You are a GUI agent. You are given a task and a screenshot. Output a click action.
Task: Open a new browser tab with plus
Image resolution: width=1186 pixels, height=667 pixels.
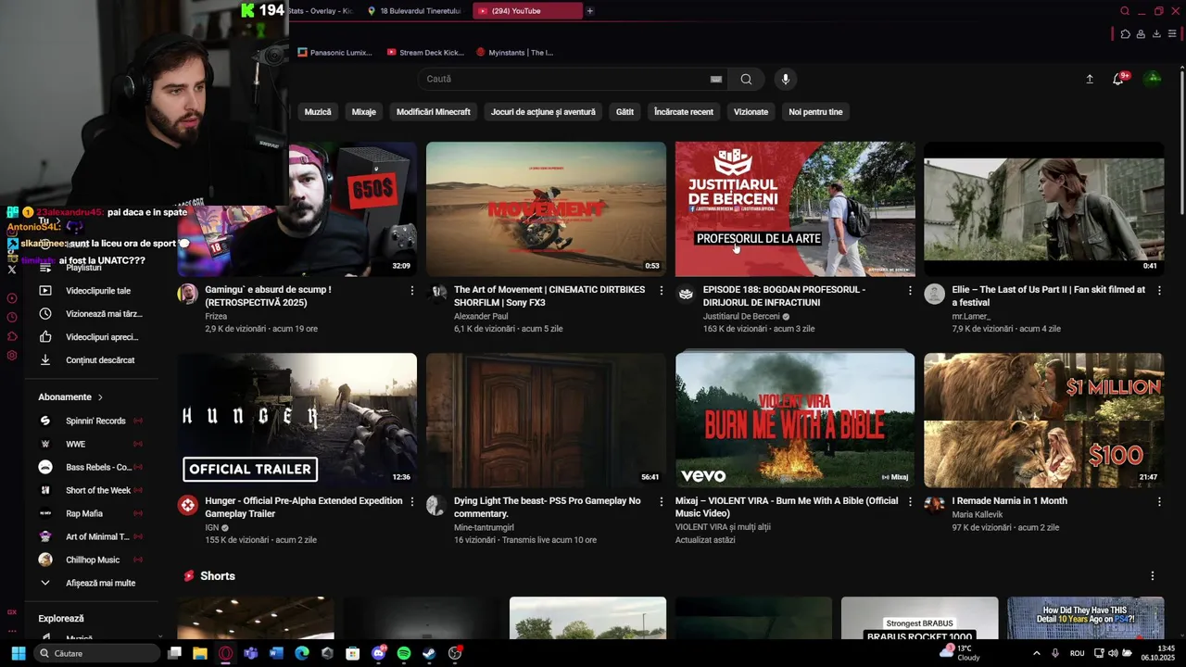click(x=589, y=11)
